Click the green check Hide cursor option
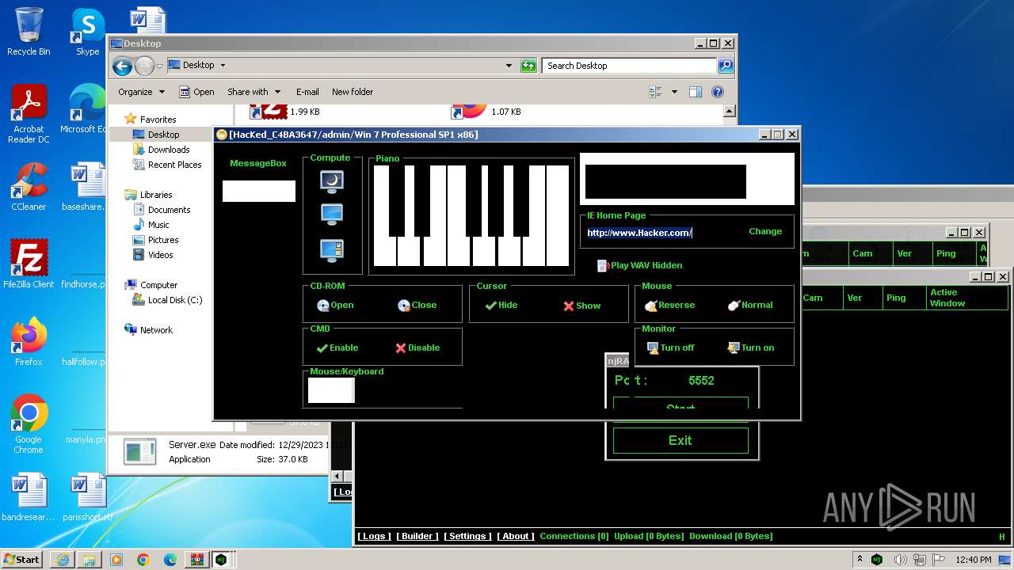This screenshot has height=570, width=1014. [501, 305]
